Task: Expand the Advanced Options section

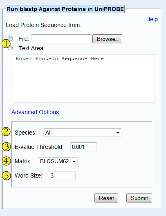Action: click(35, 112)
